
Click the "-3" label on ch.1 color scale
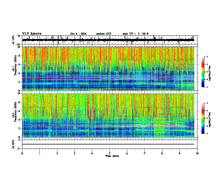[x=207, y=56]
